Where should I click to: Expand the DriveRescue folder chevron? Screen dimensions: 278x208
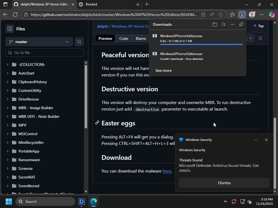pos(8,99)
